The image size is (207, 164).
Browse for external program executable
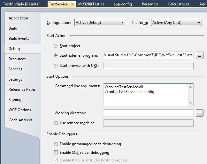(199, 55)
